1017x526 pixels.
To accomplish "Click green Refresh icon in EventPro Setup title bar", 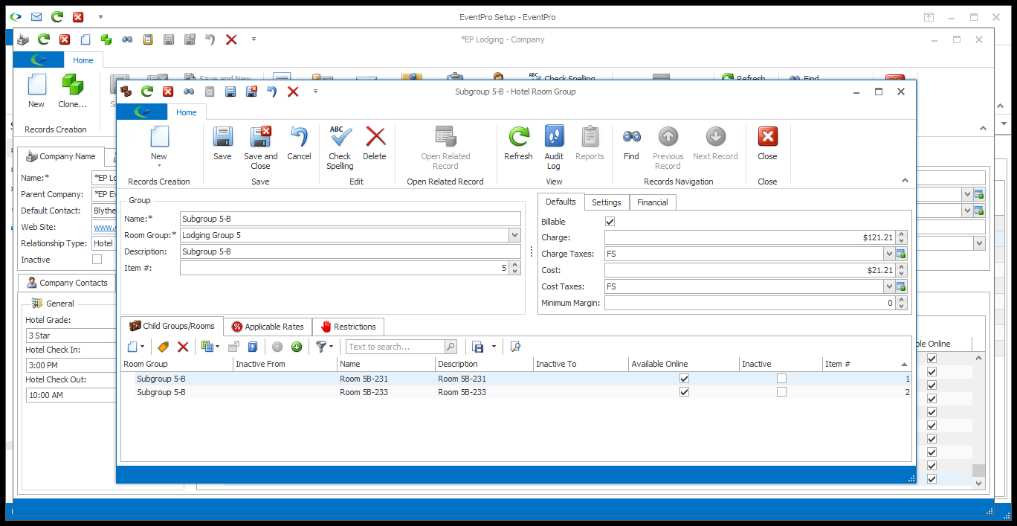I will (x=57, y=16).
